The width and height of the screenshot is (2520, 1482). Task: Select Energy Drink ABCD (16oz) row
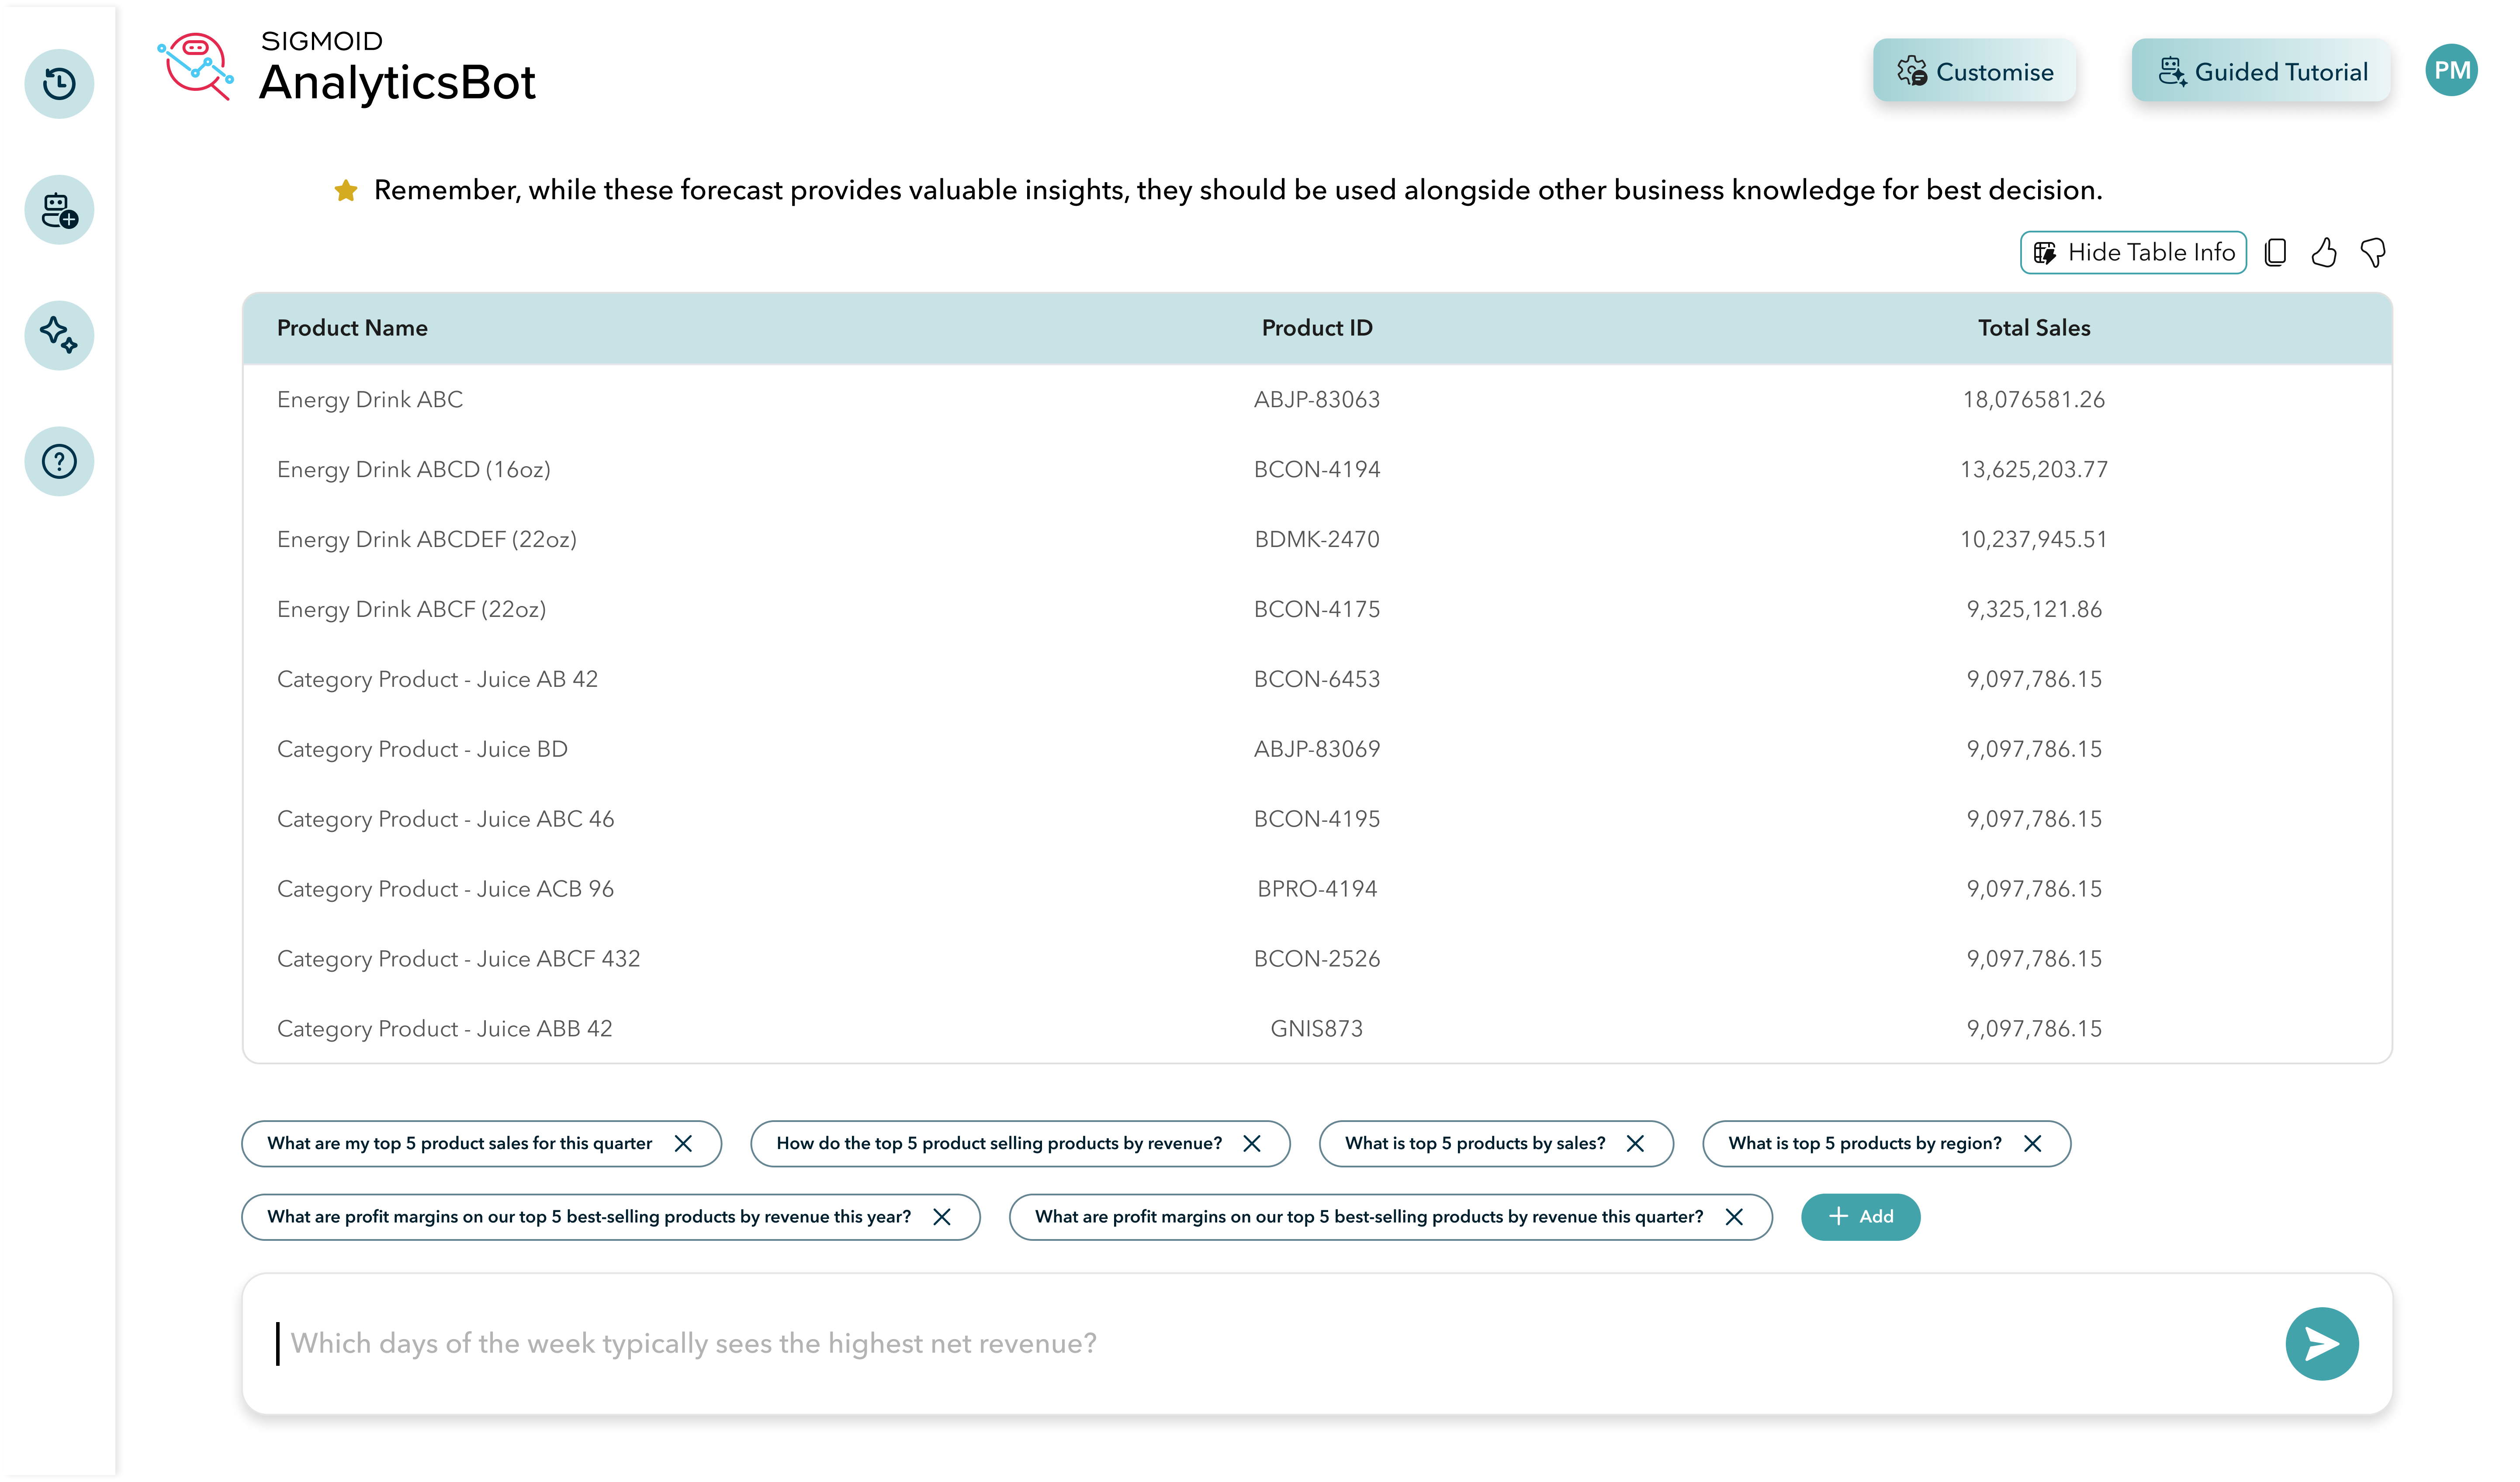[414, 470]
